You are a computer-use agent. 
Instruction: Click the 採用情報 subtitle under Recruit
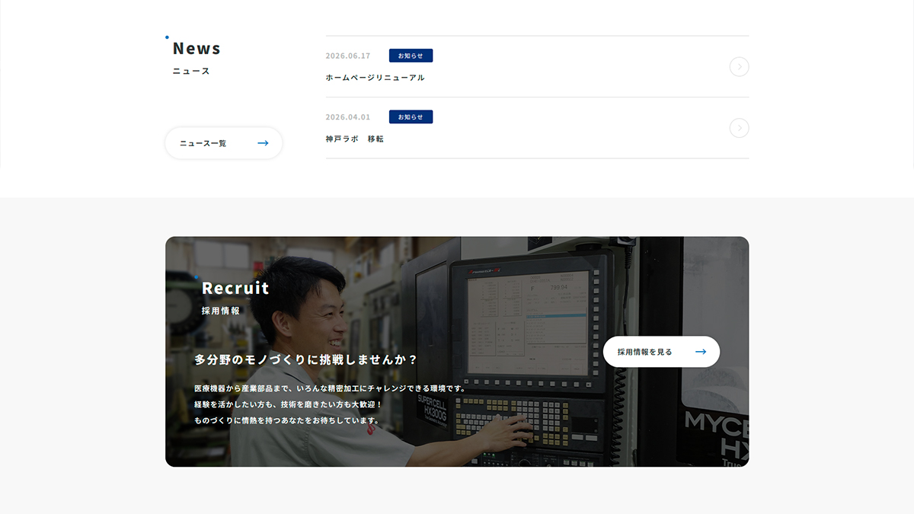221,311
